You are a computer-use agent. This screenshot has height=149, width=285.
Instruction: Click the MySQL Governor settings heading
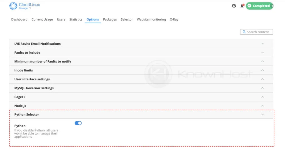[34, 88]
